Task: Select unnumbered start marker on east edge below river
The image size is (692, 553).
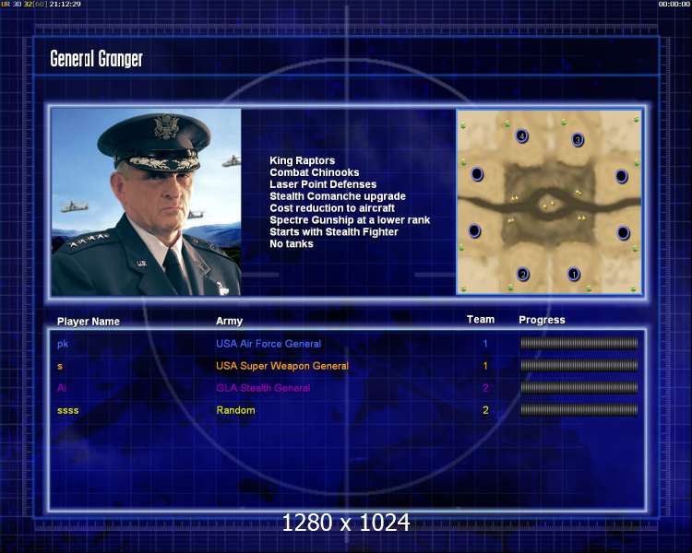Action: click(x=623, y=232)
